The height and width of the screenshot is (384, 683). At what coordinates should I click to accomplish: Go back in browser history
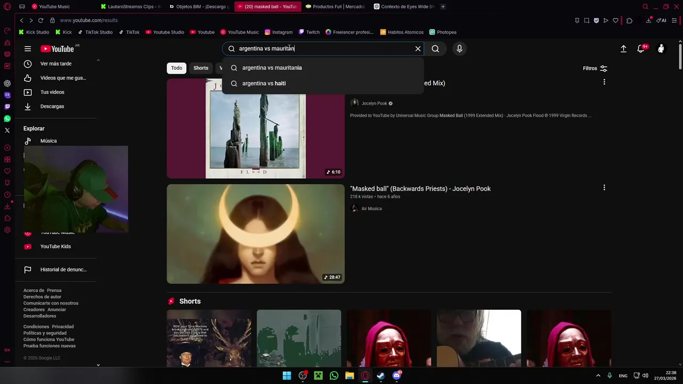21,20
